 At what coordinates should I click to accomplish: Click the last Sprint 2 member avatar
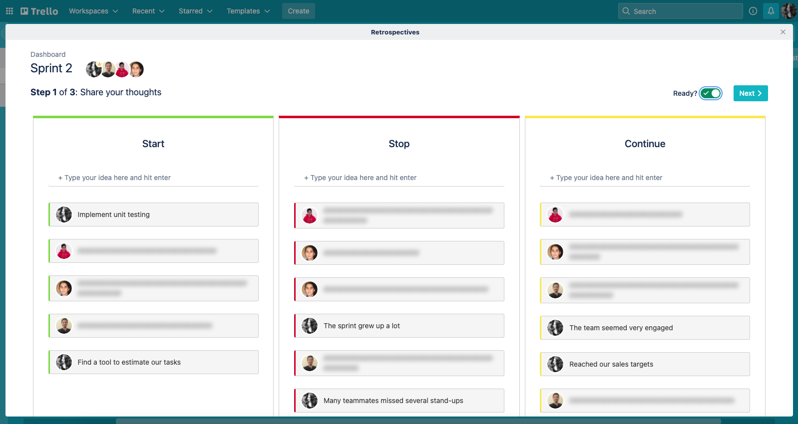coord(136,69)
